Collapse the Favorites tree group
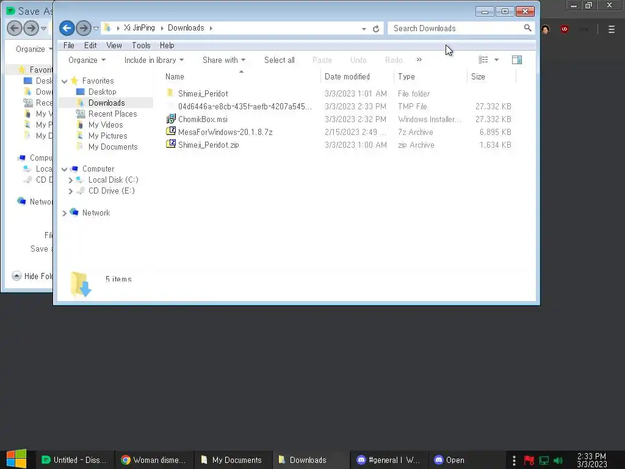The width and height of the screenshot is (625, 469). [x=65, y=81]
